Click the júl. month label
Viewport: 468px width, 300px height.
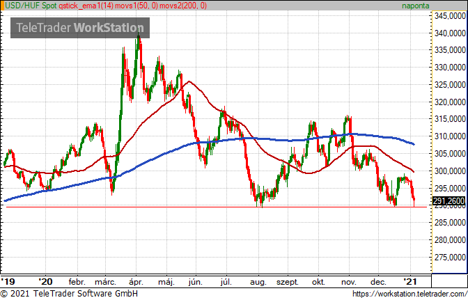tap(226, 282)
